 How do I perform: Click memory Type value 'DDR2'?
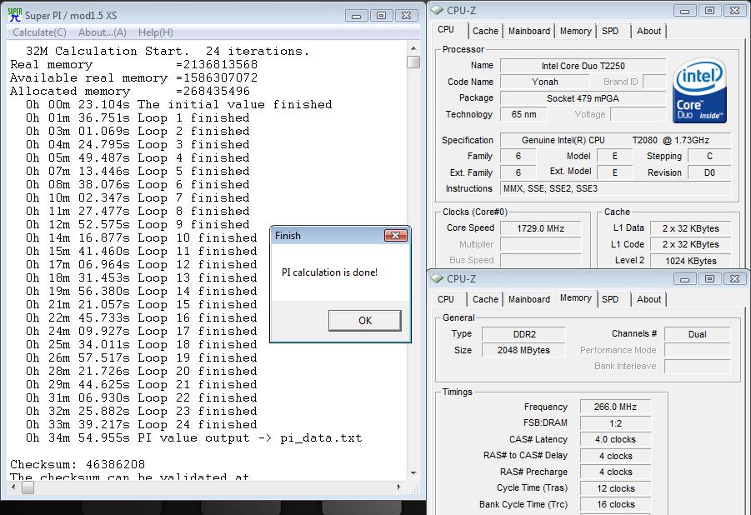(x=523, y=334)
